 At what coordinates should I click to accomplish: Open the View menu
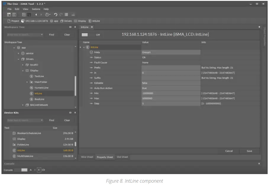(25, 9)
